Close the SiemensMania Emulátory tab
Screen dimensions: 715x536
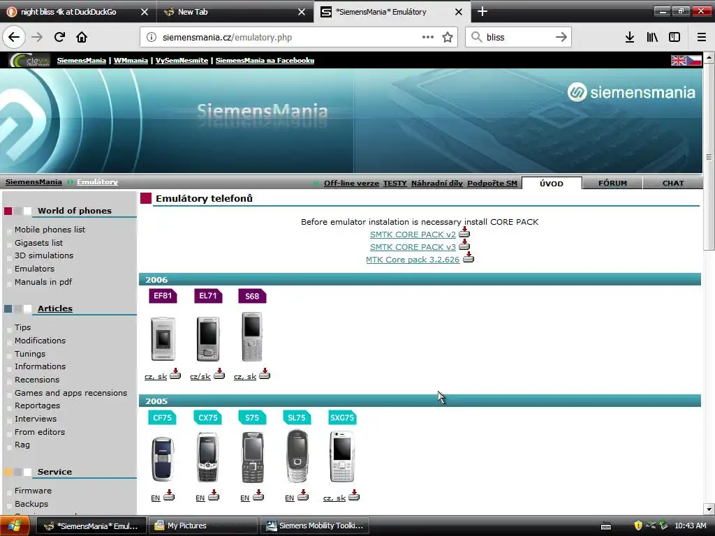pyautogui.click(x=459, y=12)
